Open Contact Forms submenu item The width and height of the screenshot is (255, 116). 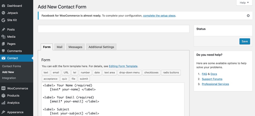point(11,66)
